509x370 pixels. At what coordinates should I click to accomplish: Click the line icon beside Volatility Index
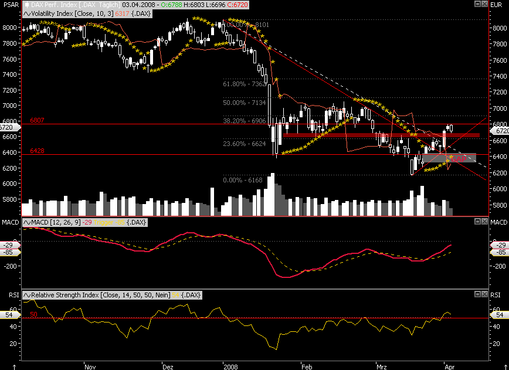tap(27, 13)
